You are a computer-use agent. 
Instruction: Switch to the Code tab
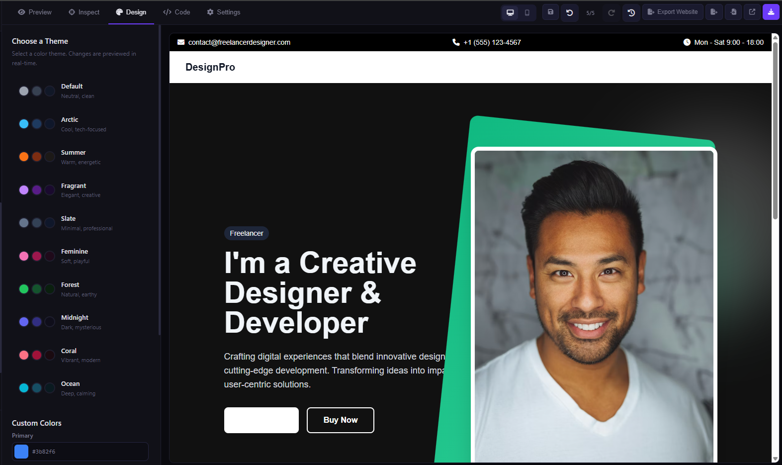pyautogui.click(x=176, y=12)
